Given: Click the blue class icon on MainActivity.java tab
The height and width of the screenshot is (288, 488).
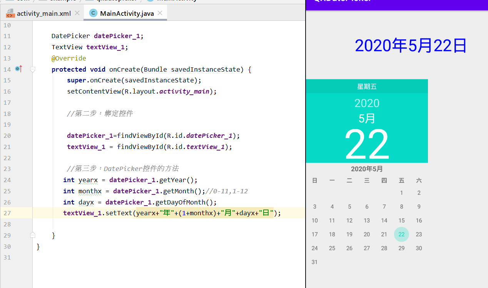Looking at the screenshot, I should point(93,13).
